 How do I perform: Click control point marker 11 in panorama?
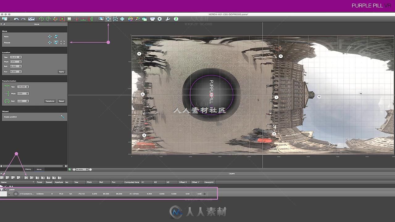[x=281, y=56]
